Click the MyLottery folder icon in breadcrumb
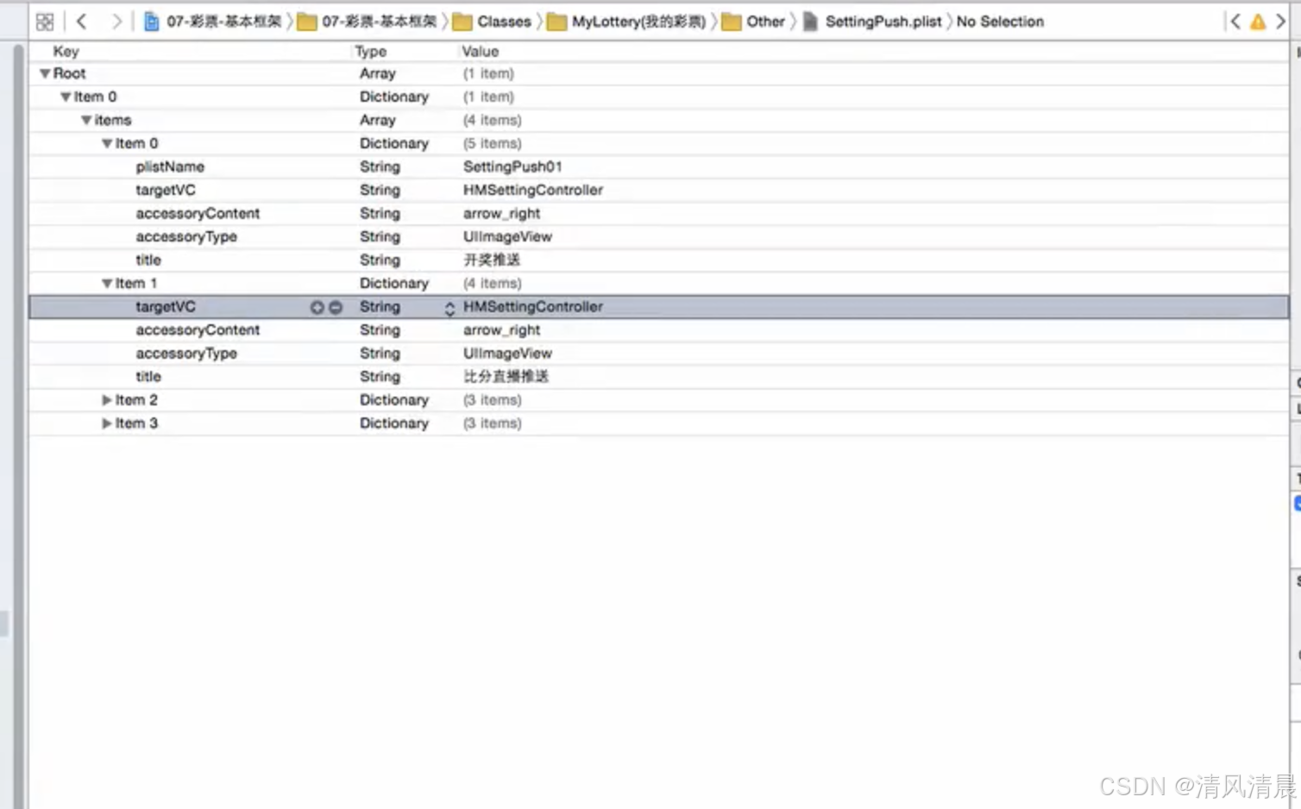 [556, 22]
